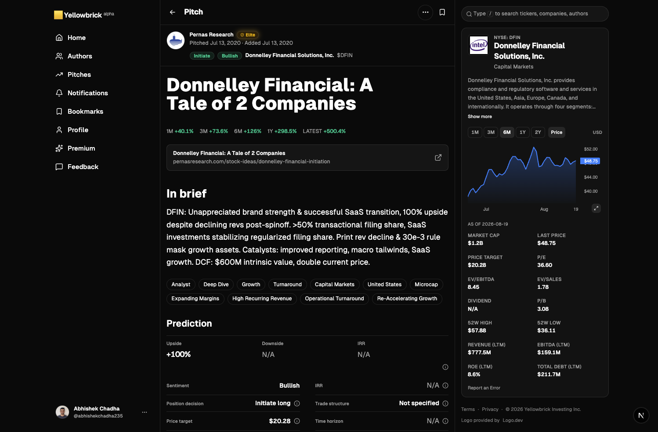Viewport: 658px width, 432px height.
Task: Click the $DFIN ticker text
Action: (345, 55)
